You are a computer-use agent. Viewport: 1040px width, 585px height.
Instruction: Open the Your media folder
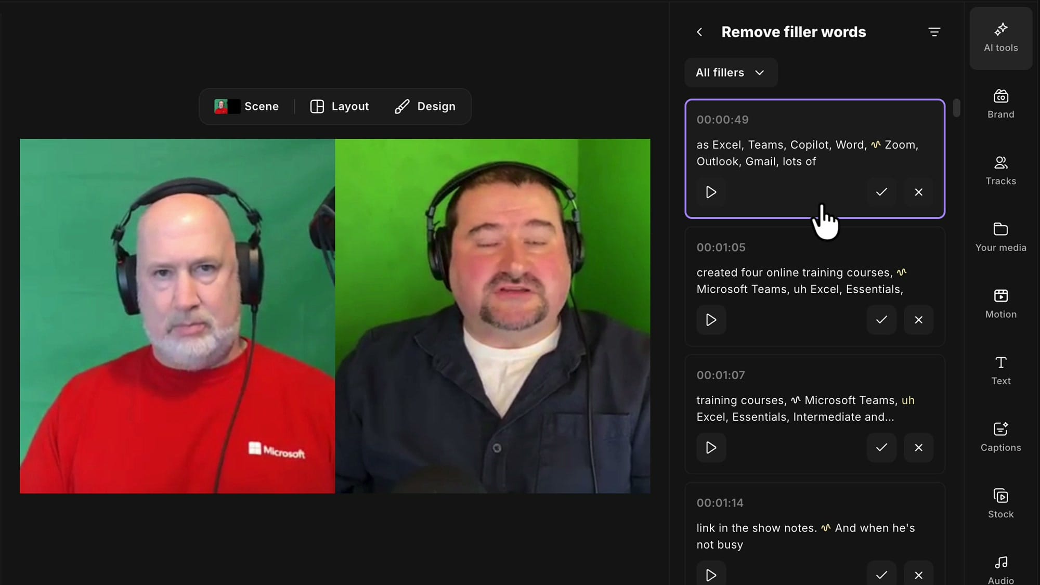(1000, 237)
